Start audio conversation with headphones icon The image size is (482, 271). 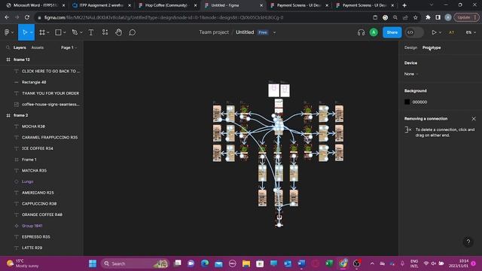[361, 32]
